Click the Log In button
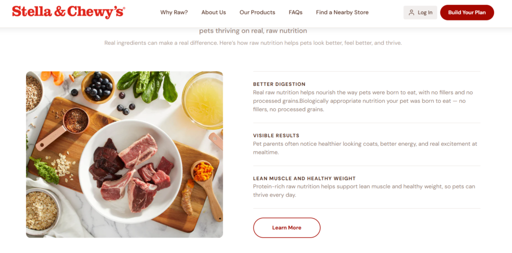This screenshot has height=253, width=512. pyautogui.click(x=420, y=12)
